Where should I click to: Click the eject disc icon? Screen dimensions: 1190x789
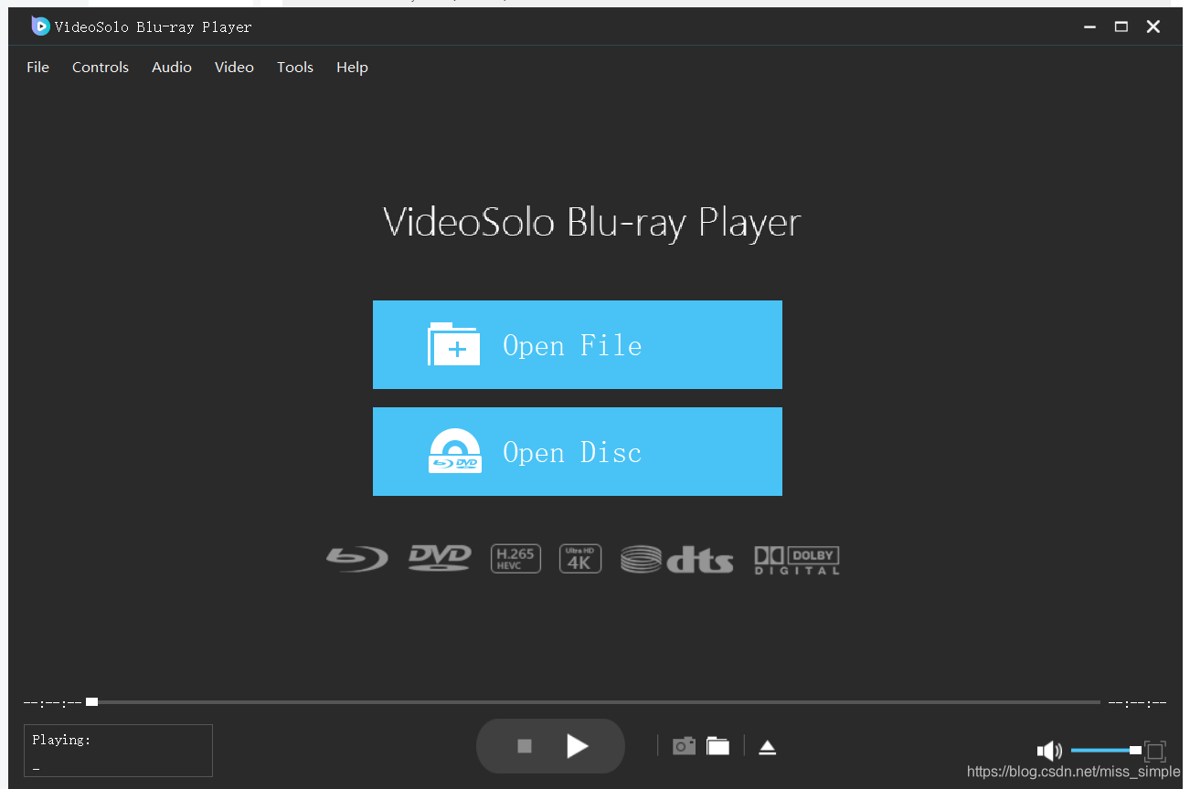[768, 747]
